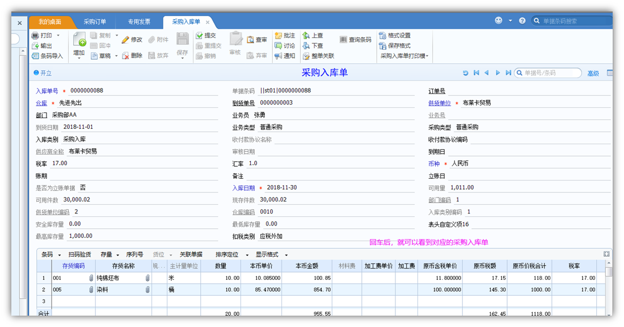This screenshot has width=624, height=327.
Task: Open the 草稿 dropdown arrow
Action: pyautogui.click(x=116, y=56)
